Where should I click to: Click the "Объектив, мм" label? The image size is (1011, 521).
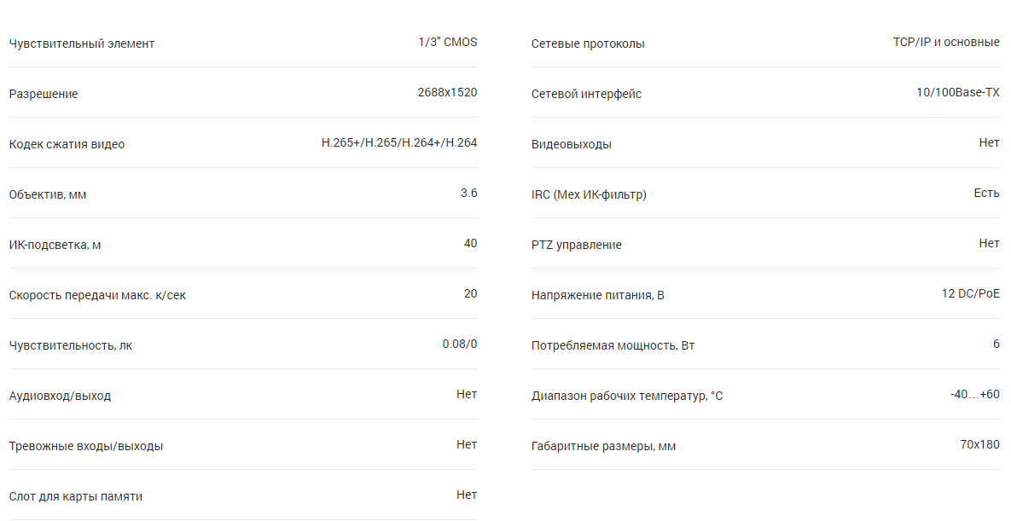pos(48,194)
